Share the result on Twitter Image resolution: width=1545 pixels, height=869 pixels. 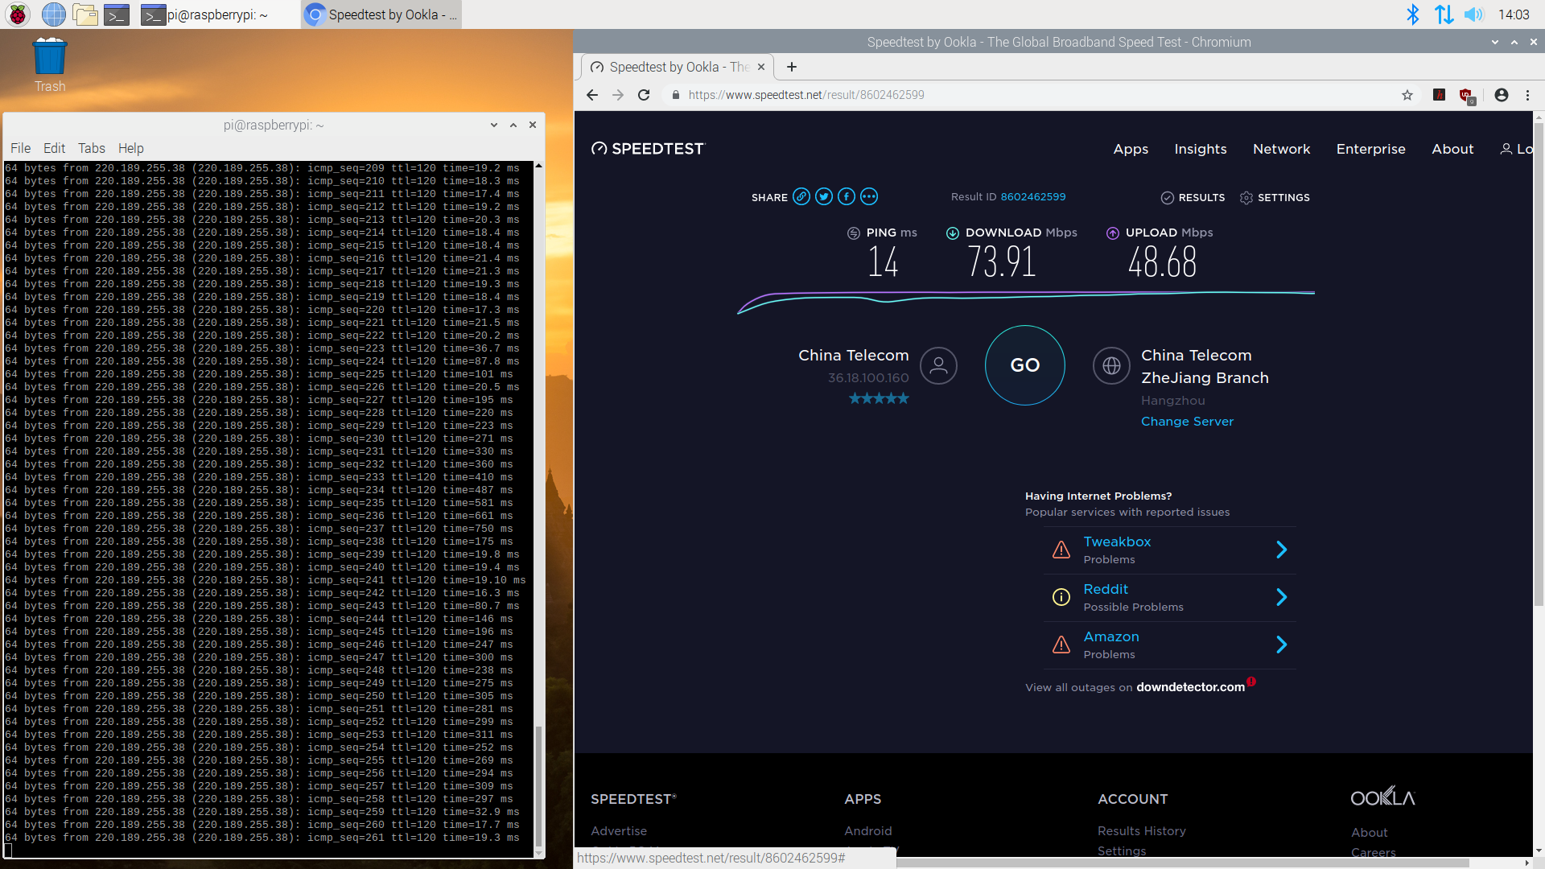(824, 196)
